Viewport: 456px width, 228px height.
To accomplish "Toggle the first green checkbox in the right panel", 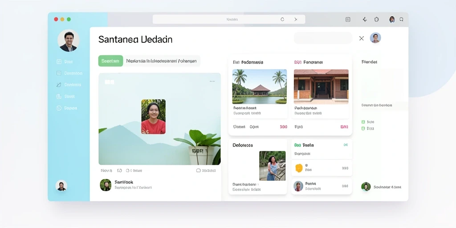I will coord(363,122).
